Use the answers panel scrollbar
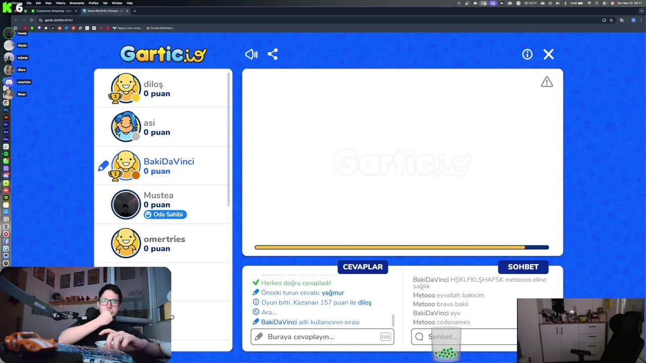 point(393,321)
